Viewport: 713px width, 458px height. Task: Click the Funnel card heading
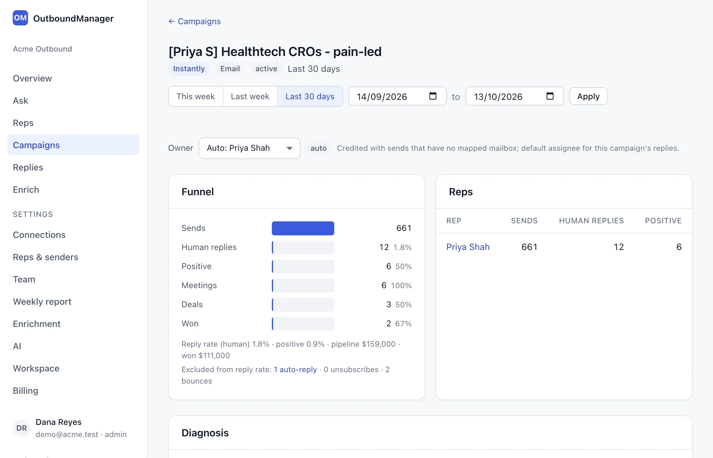198,192
